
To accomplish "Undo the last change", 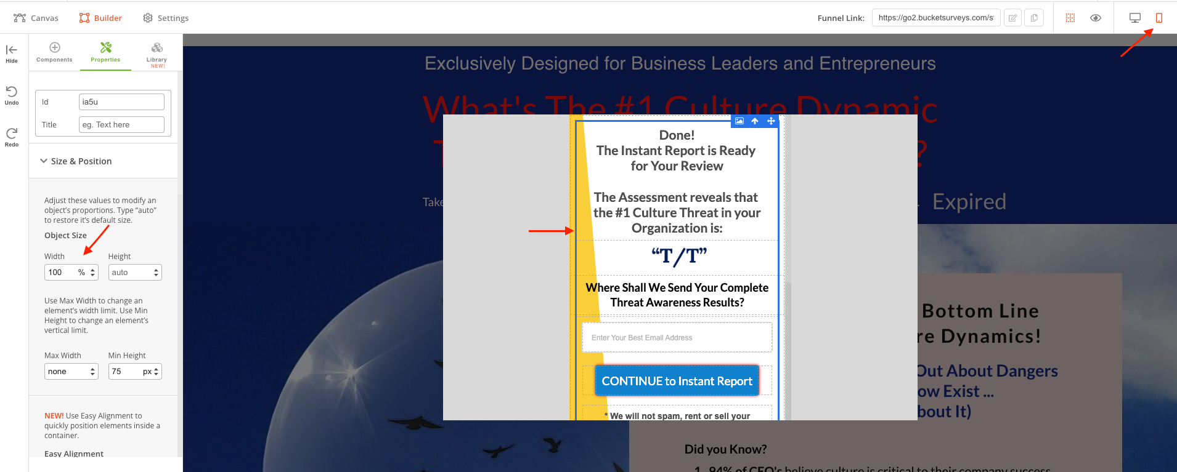I will (12, 95).
